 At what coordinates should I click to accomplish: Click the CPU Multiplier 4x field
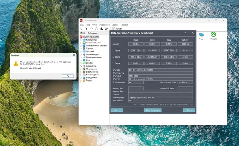click(136, 82)
